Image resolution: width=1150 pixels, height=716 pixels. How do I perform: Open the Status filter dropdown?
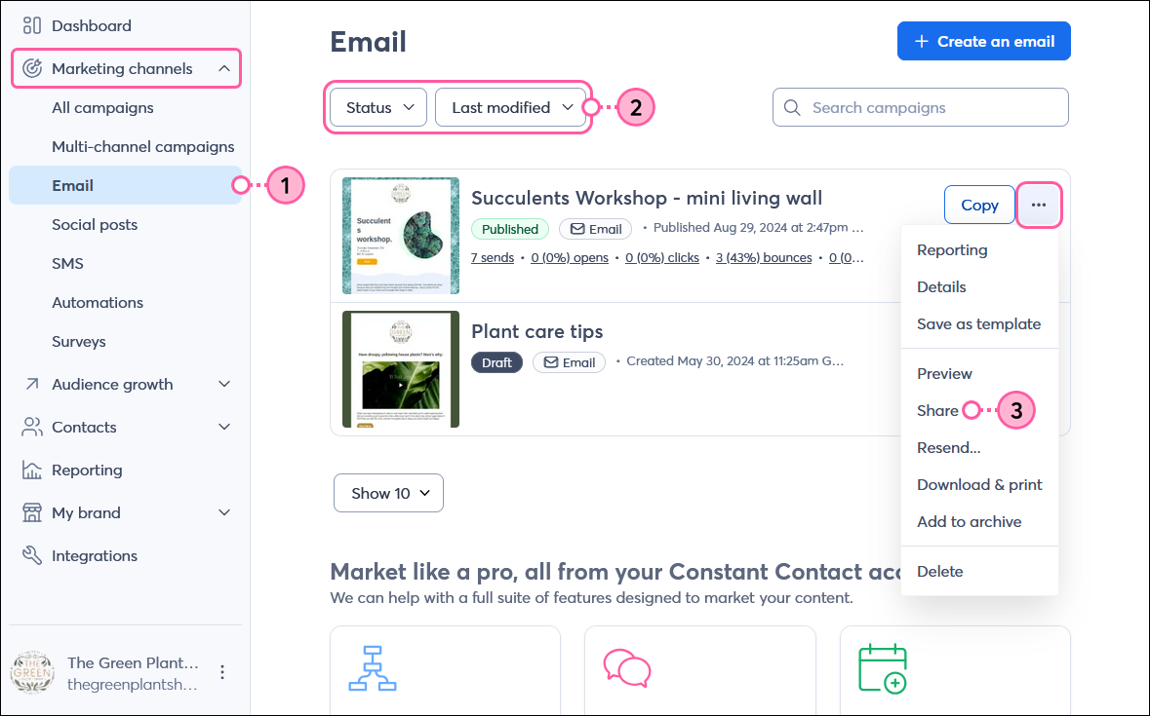click(378, 107)
